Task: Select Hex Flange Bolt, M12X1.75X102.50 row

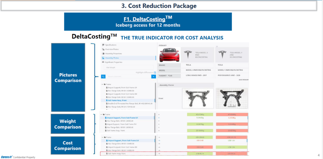Action: pyautogui.click(x=121, y=107)
